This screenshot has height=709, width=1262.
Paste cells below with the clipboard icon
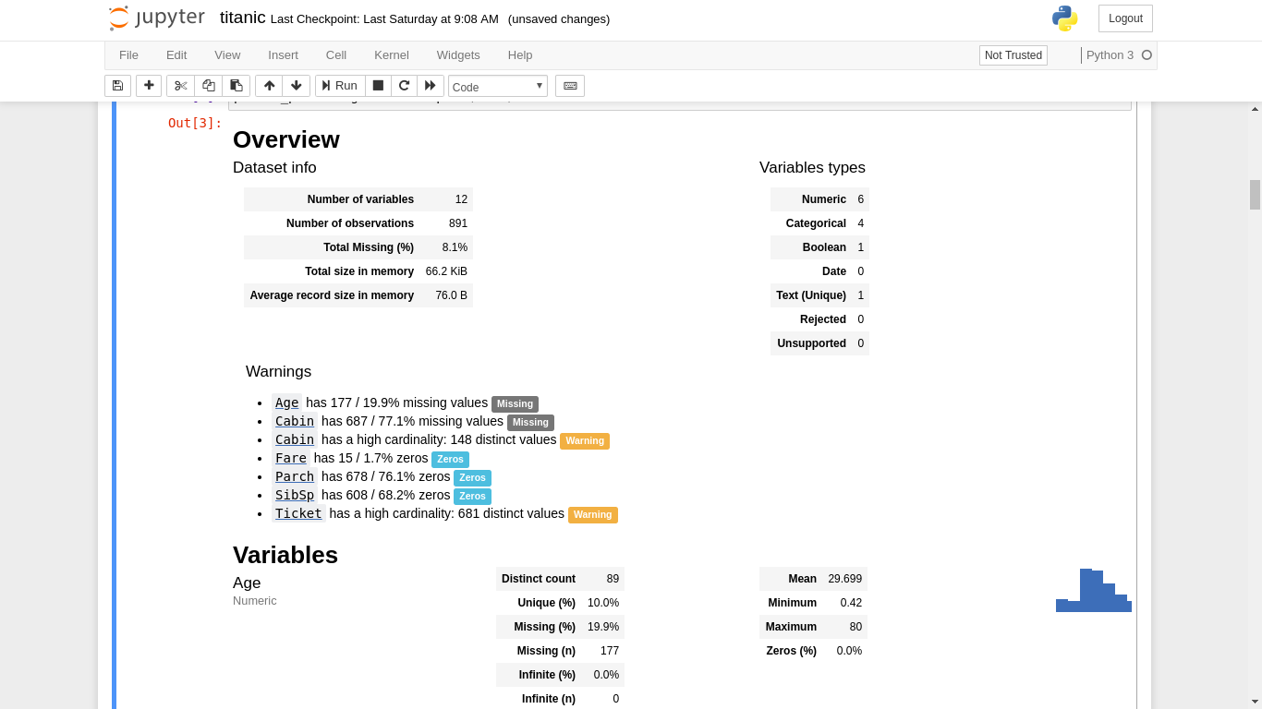tap(236, 85)
